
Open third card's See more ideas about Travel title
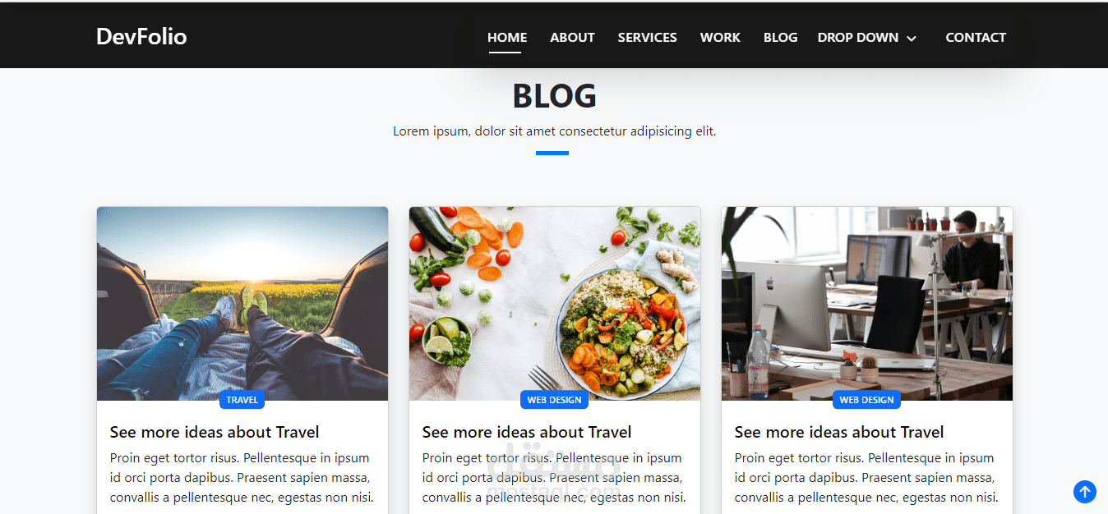(x=839, y=432)
